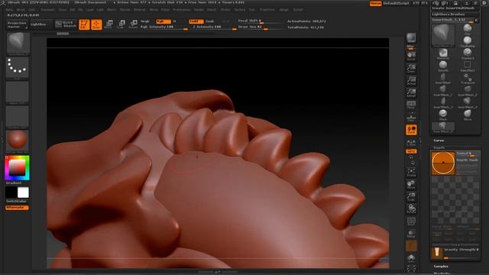This screenshot has width=489, height=275.
Task: Choose the Standard brush
Action: point(467,53)
